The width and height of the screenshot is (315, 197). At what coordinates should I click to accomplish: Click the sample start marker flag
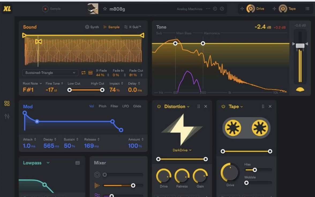[24, 35]
